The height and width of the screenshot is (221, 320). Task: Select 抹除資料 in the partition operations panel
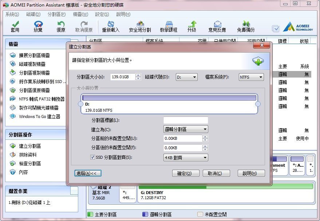tap(23, 155)
